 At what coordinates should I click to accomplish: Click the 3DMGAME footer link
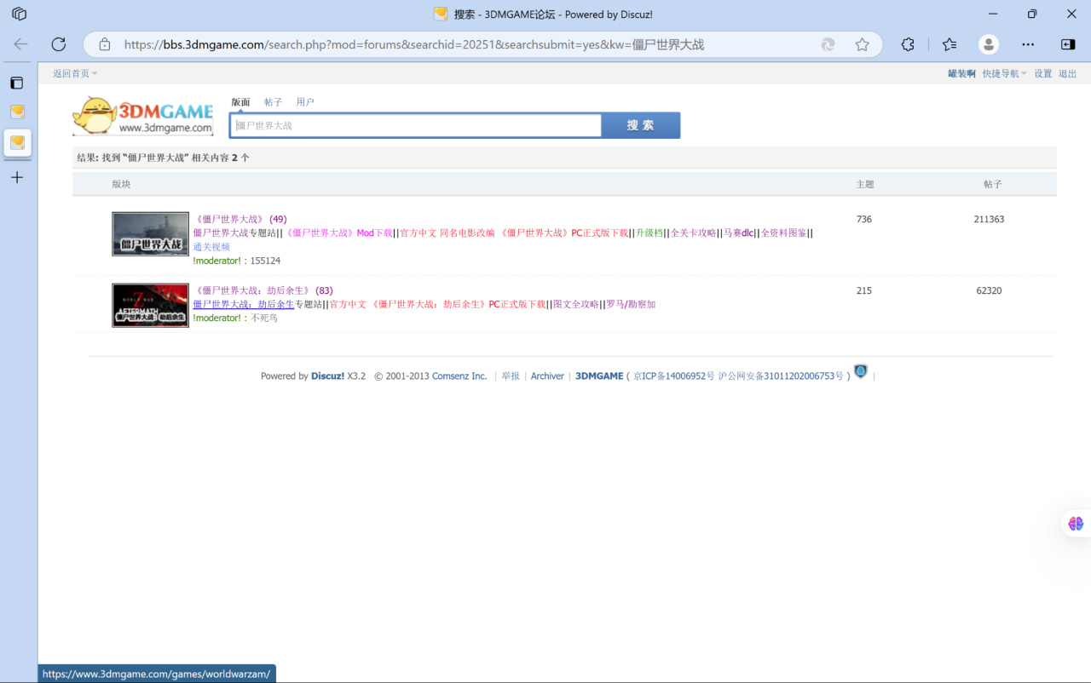coord(599,376)
